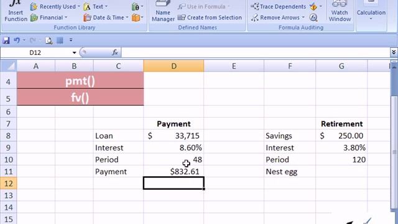Click the Select All corner button
This screenshot has height=224, width=398.
point(9,66)
